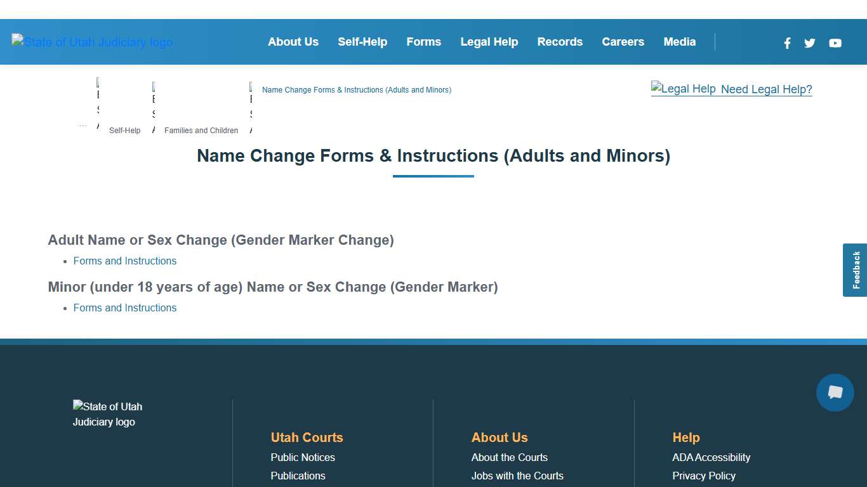Open Jobs with the Courts footer link
The height and width of the screenshot is (487, 867).
pyautogui.click(x=517, y=476)
